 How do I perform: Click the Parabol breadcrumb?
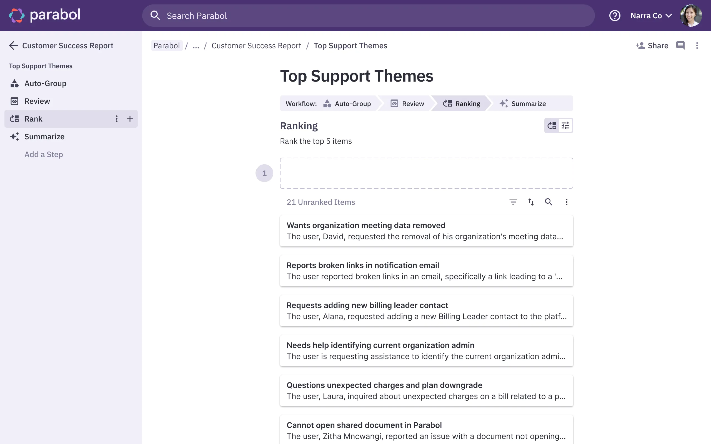(167, 46)
